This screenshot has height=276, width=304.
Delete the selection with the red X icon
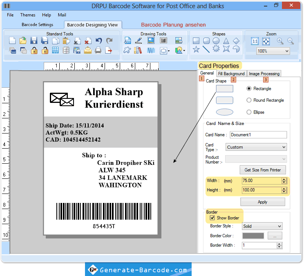88,41
